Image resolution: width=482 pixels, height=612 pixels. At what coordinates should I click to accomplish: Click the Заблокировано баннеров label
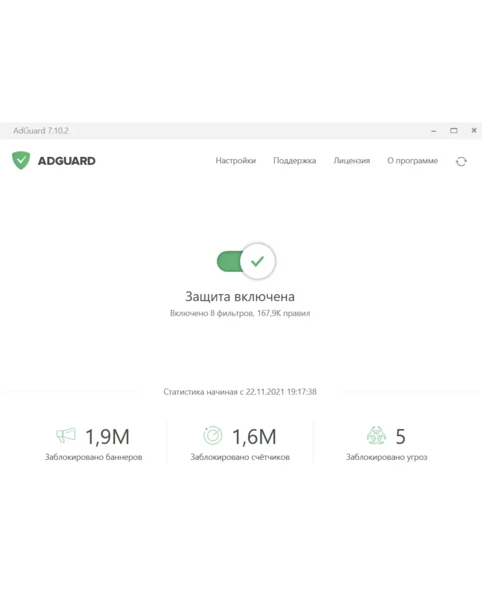click(93, 457)
